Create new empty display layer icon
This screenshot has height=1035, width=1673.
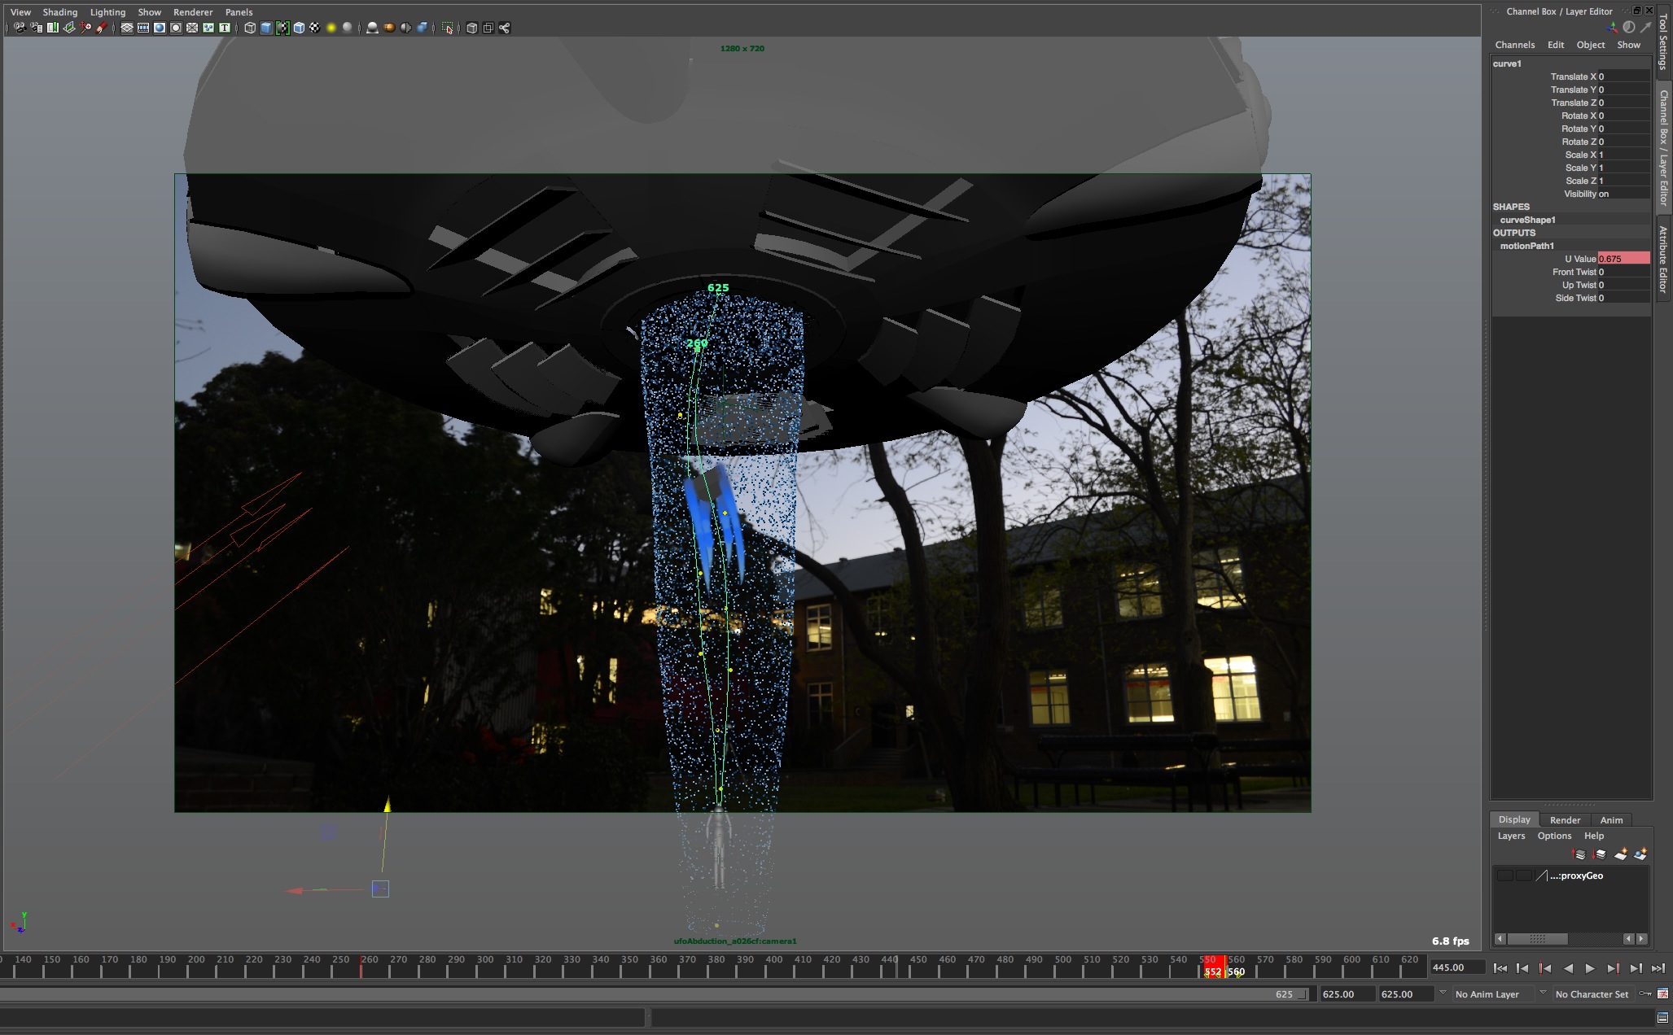coord(1620,854)
